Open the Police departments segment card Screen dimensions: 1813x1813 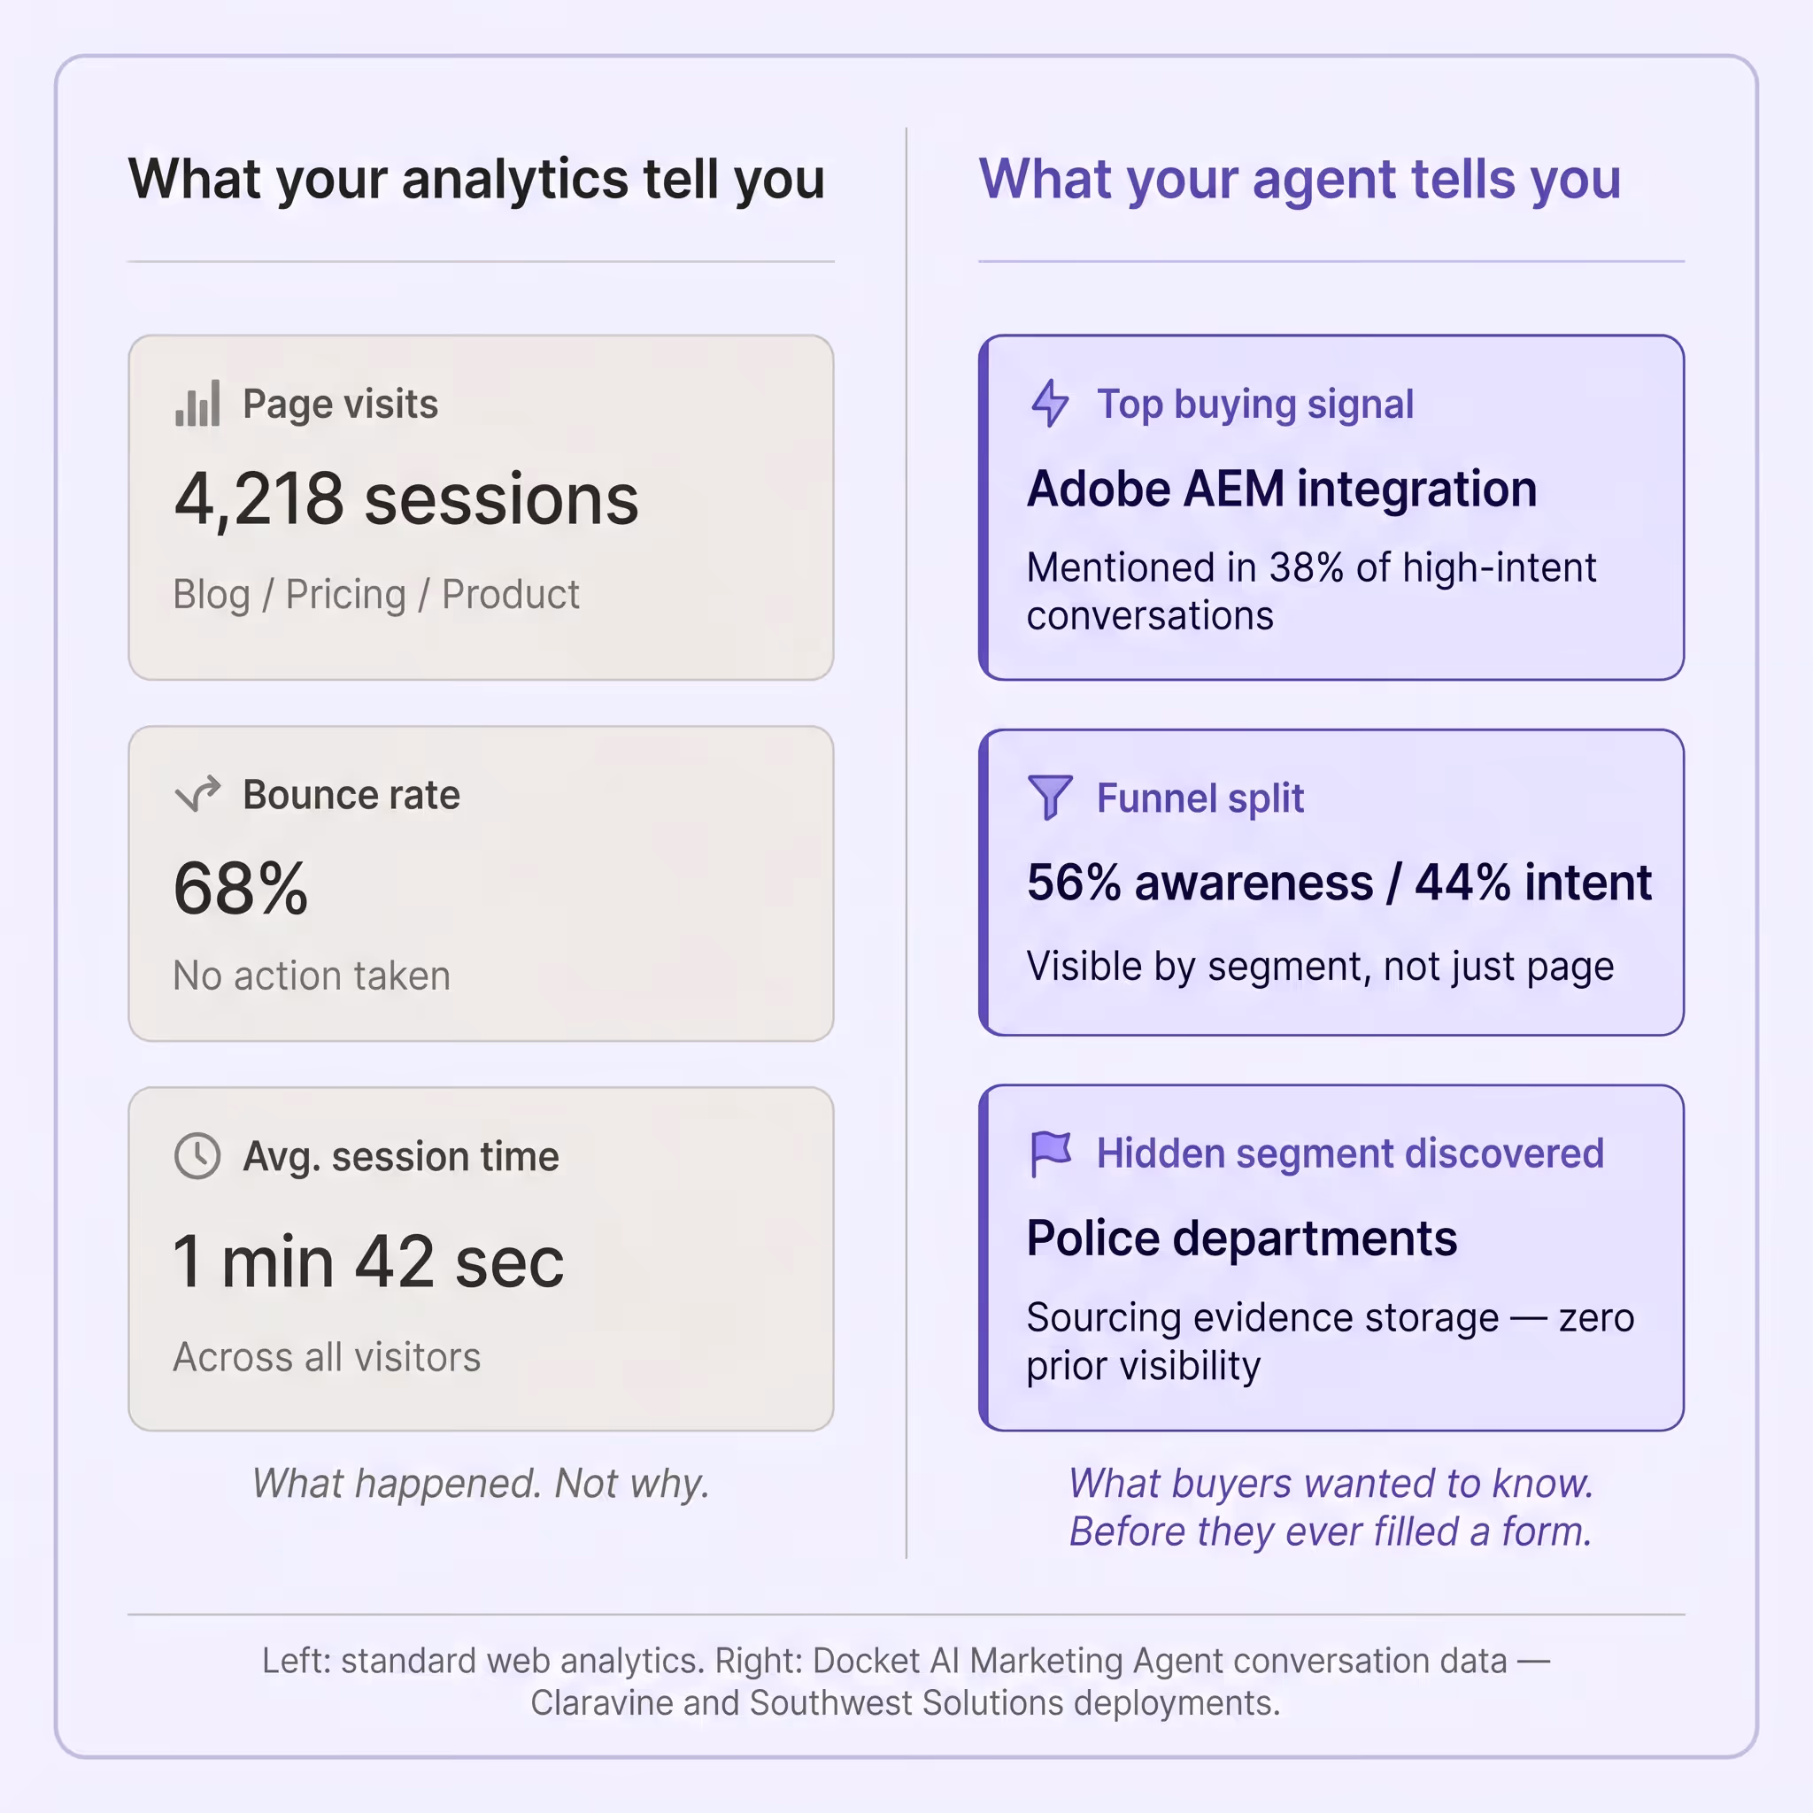point(1331,1257)
